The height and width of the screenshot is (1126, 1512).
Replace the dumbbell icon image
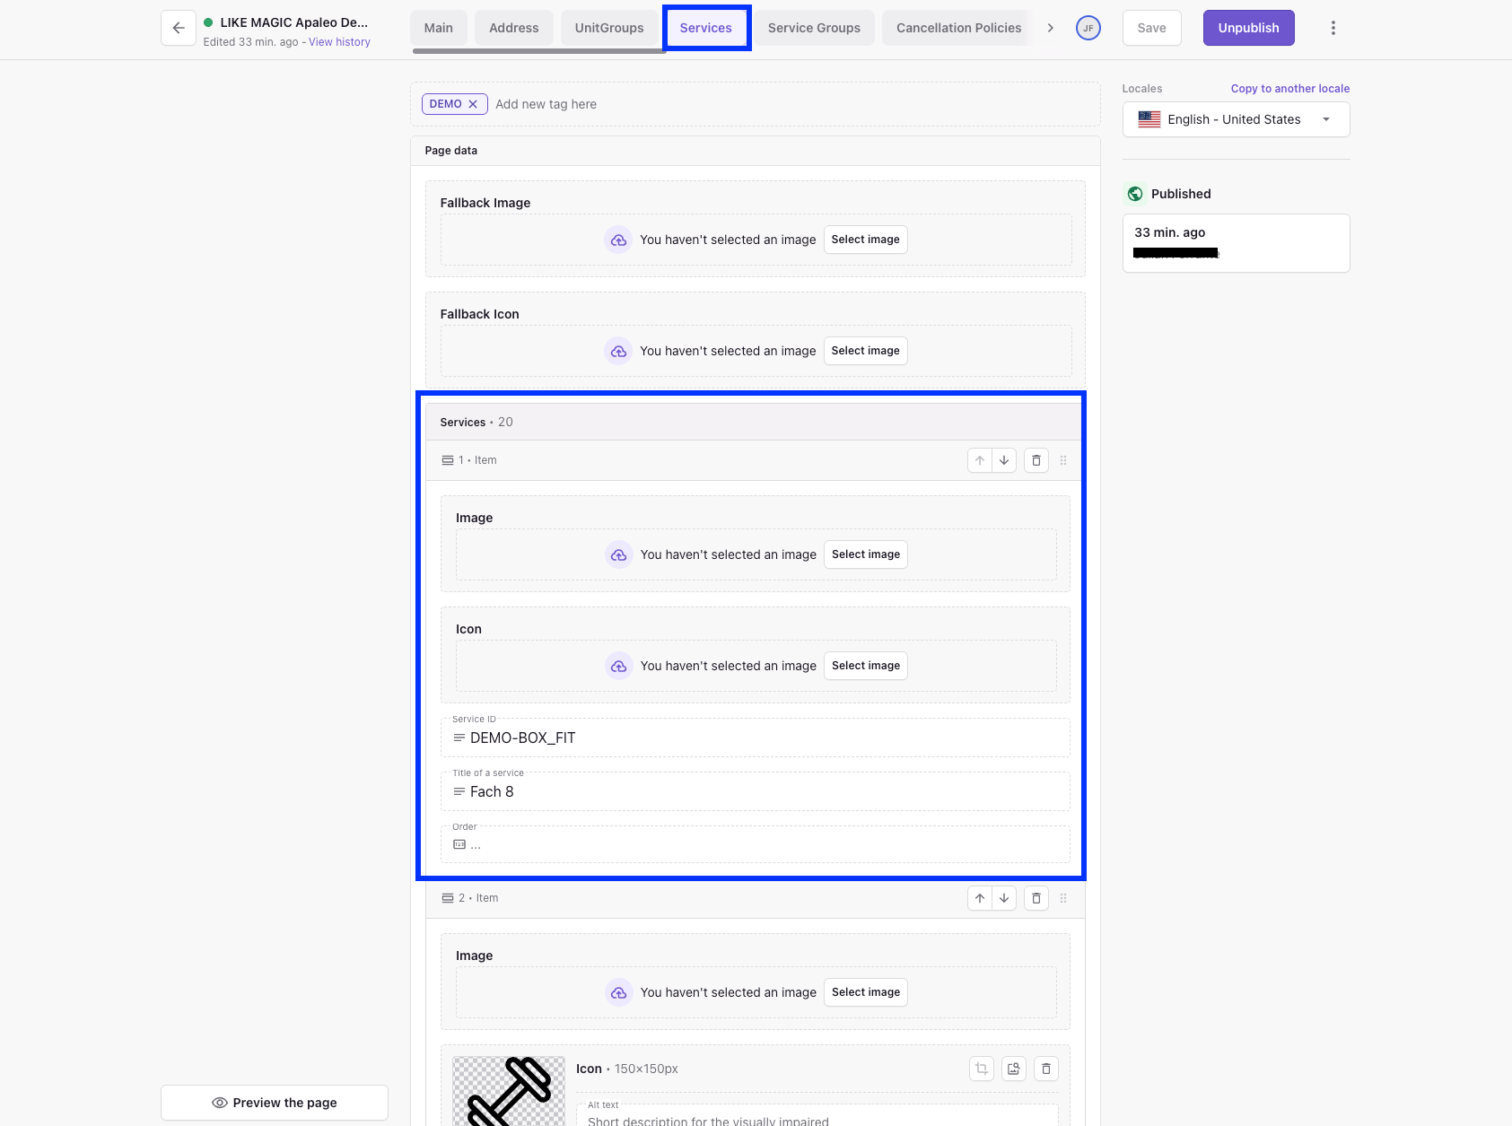click(1014, 1069)
